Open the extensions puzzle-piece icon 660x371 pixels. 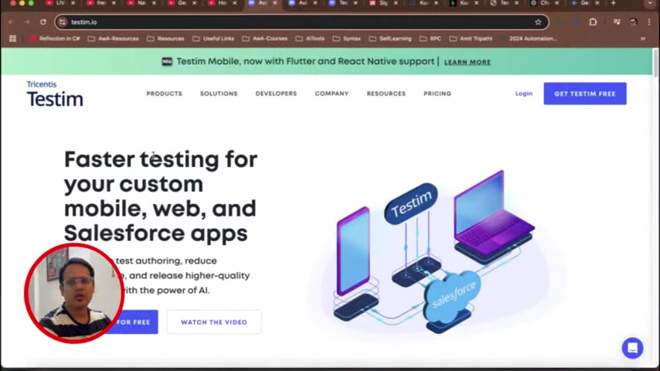click(x=593, y=22)
